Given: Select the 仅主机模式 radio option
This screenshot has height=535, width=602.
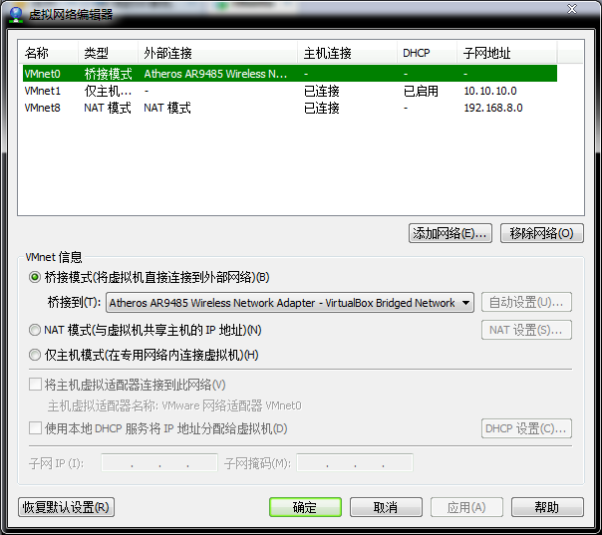Looking at the screenshot, I should [x=35, y=355].
